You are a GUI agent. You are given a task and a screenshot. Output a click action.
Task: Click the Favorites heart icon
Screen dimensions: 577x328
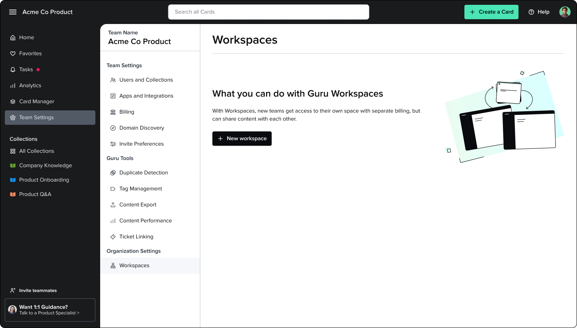[13, 54]
